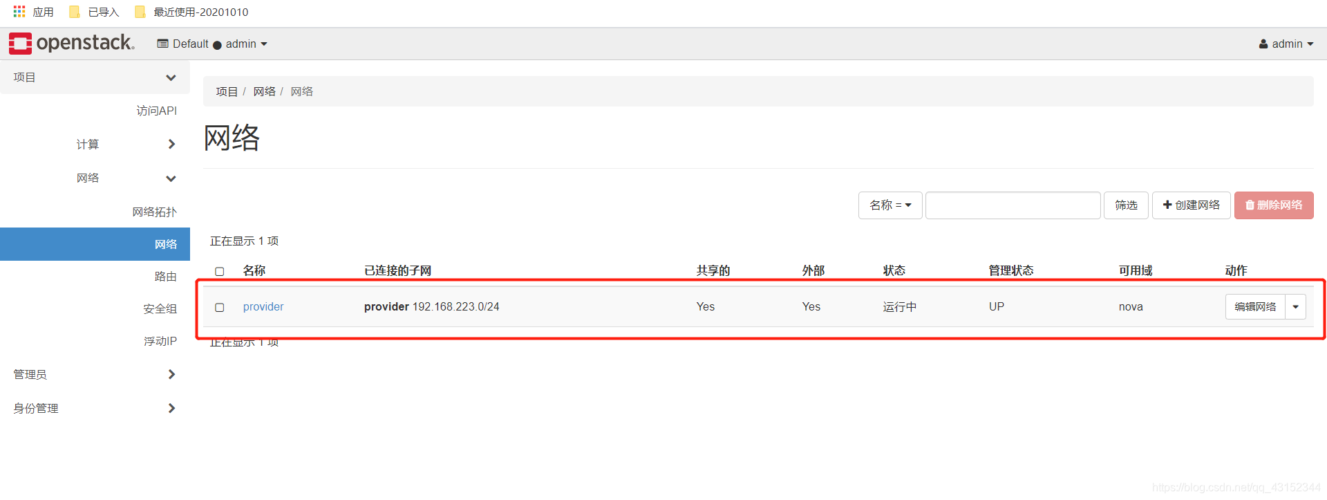Click the nova availability zone cell

click(x=1131, y=306)
